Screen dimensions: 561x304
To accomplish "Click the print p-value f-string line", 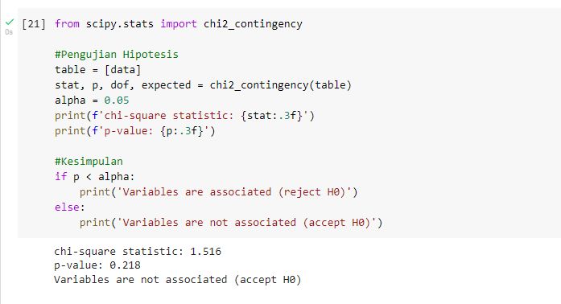I will click(135, 131).
